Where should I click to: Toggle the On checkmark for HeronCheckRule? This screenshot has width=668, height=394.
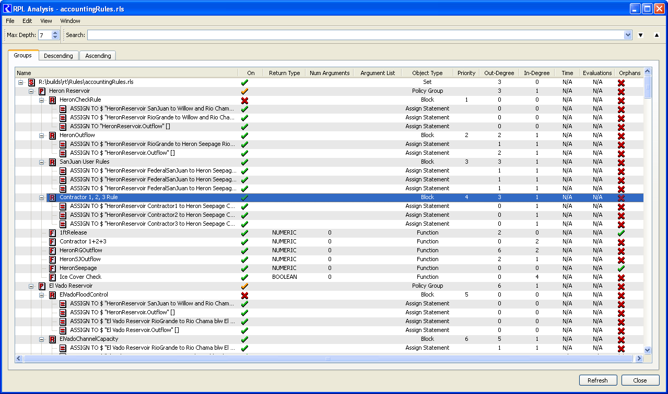244,100
